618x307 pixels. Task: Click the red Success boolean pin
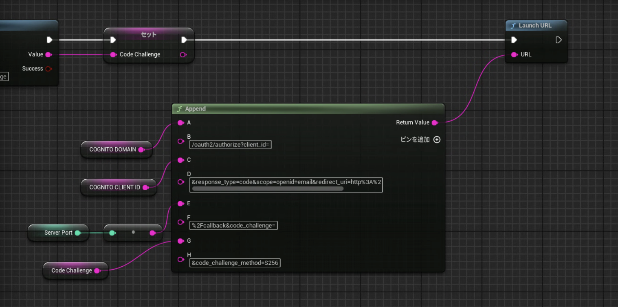click(48, 69)
